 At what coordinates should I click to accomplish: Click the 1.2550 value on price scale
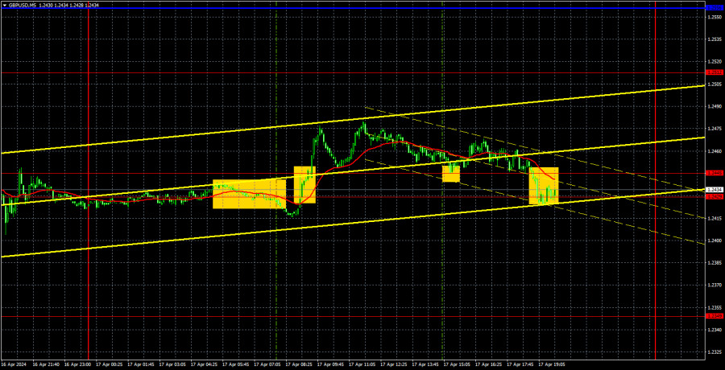click(715, 17)
